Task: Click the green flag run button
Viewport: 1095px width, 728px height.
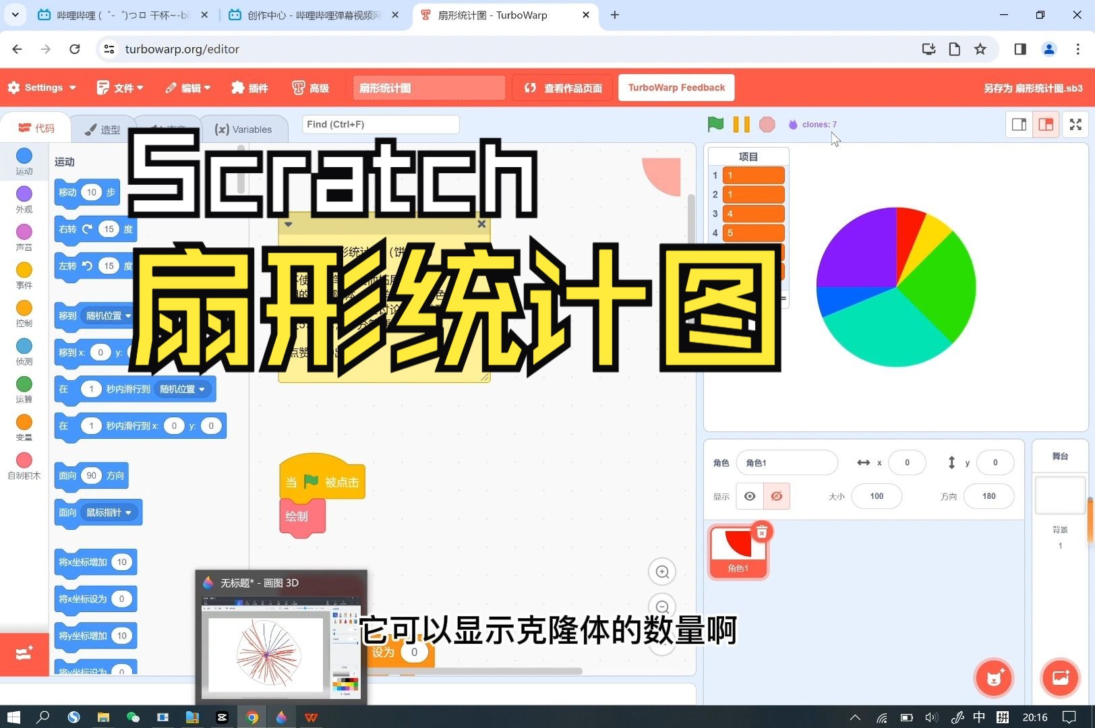Action: pos(715,124)
